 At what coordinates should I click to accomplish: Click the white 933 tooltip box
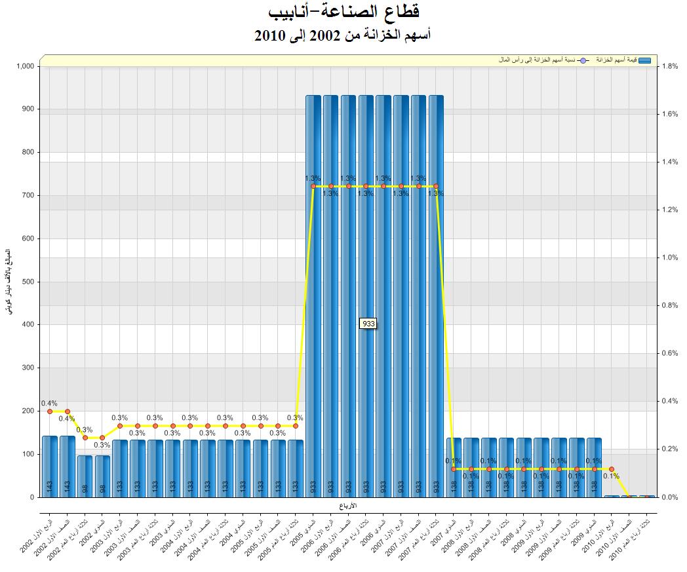pyautogui.click(x=368, y=324)
